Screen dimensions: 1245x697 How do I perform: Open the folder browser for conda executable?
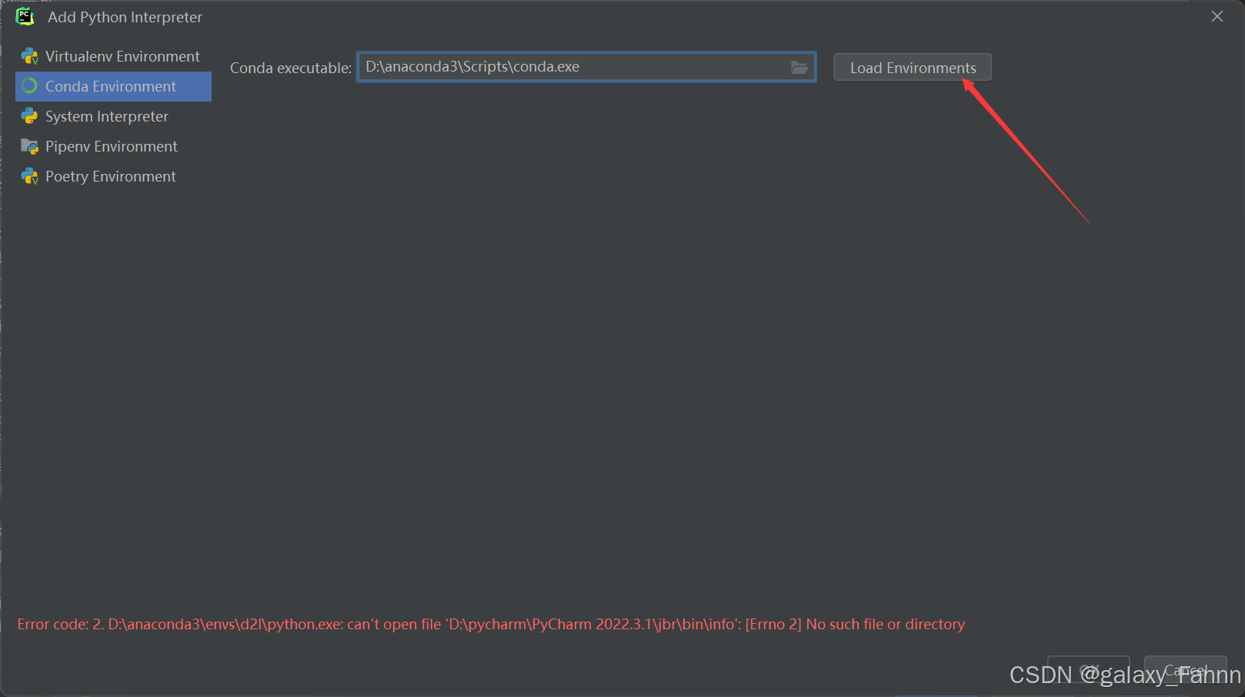799,67
